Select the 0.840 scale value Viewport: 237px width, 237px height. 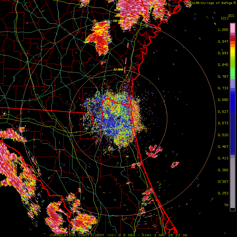coord(223,65)
